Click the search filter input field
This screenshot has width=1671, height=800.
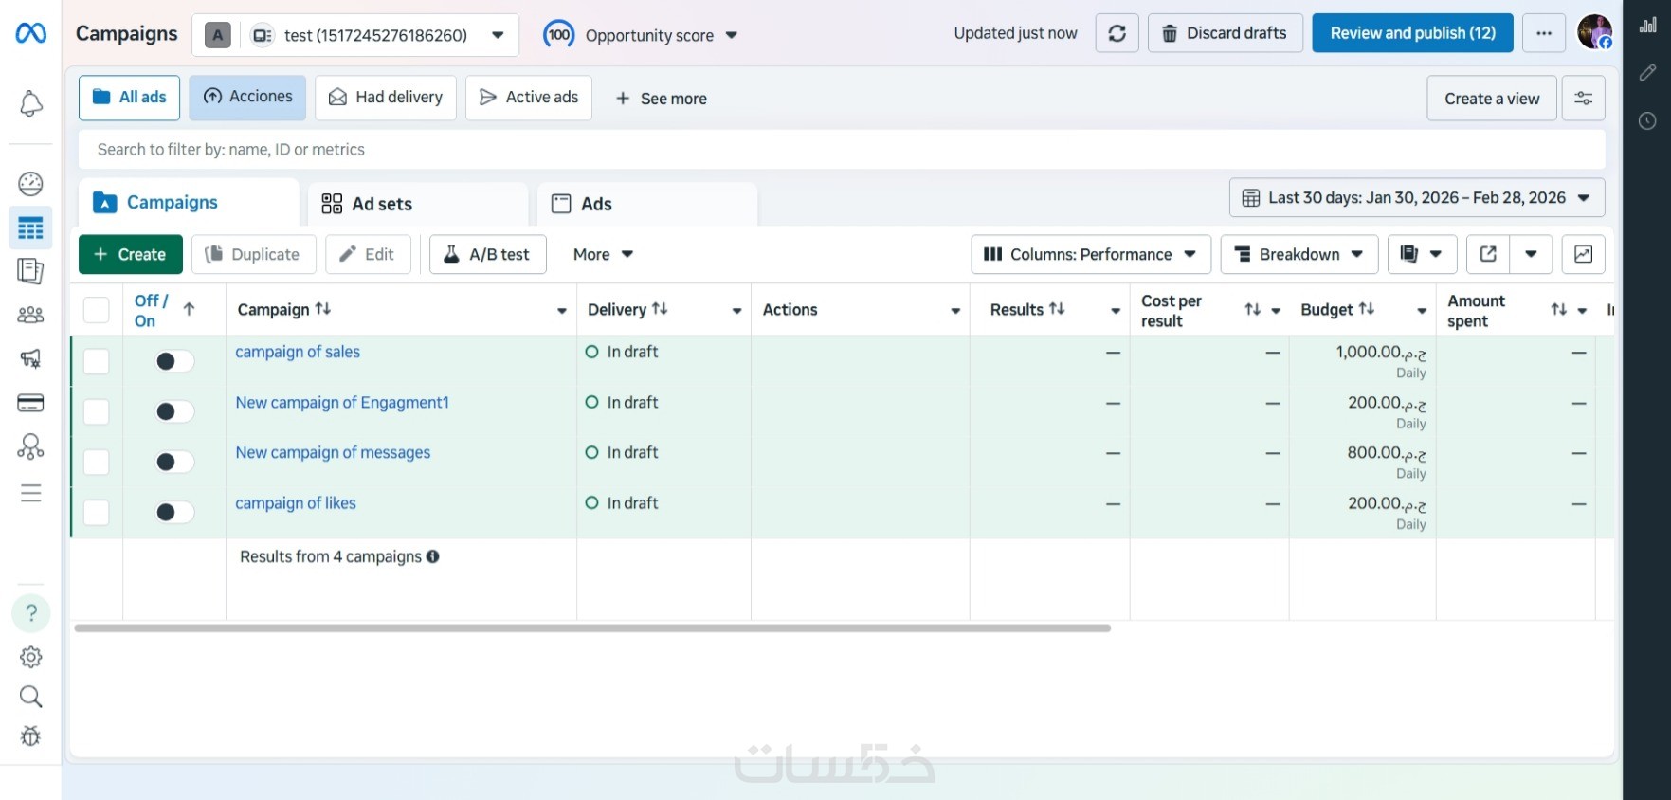pos(842,150)
